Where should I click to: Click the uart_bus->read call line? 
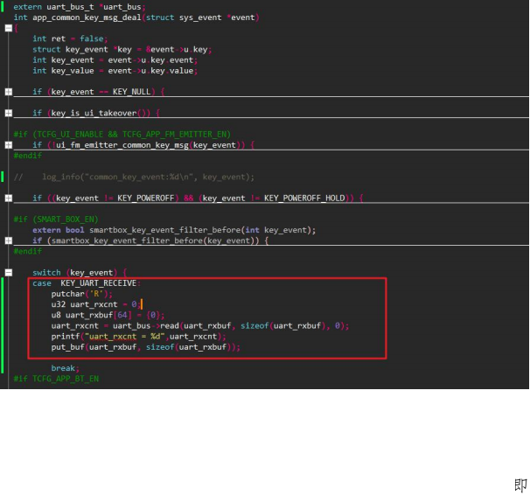point(199,325)
